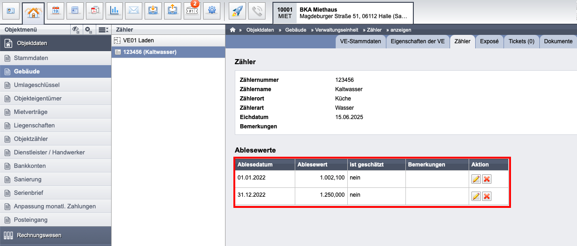This screenshot has width=577, height=246.
Task: Click the Zählerort value Küche
Action: (x=343, y=99)
